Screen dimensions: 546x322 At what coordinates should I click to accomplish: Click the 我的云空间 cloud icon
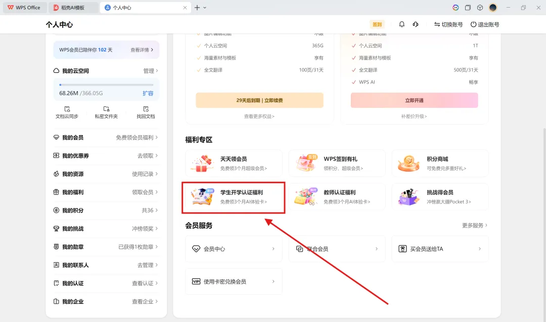click(56, 70)
